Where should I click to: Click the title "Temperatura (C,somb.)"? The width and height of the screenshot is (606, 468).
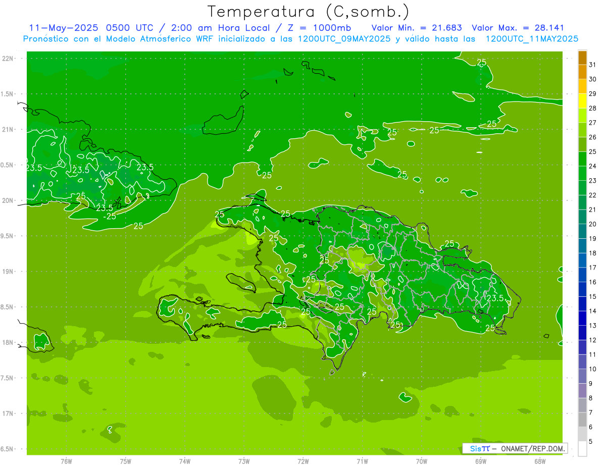click(x=308, y=12)
